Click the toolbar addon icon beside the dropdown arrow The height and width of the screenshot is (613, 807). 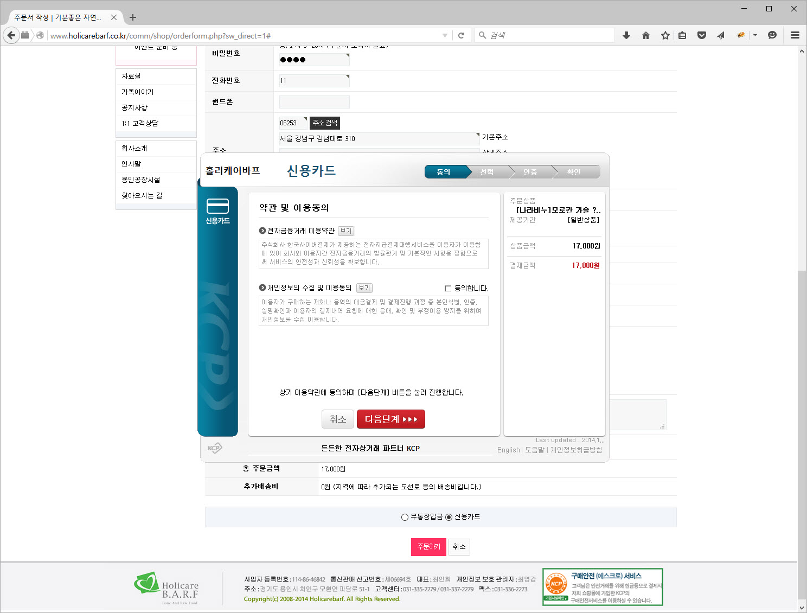[741, 35]
